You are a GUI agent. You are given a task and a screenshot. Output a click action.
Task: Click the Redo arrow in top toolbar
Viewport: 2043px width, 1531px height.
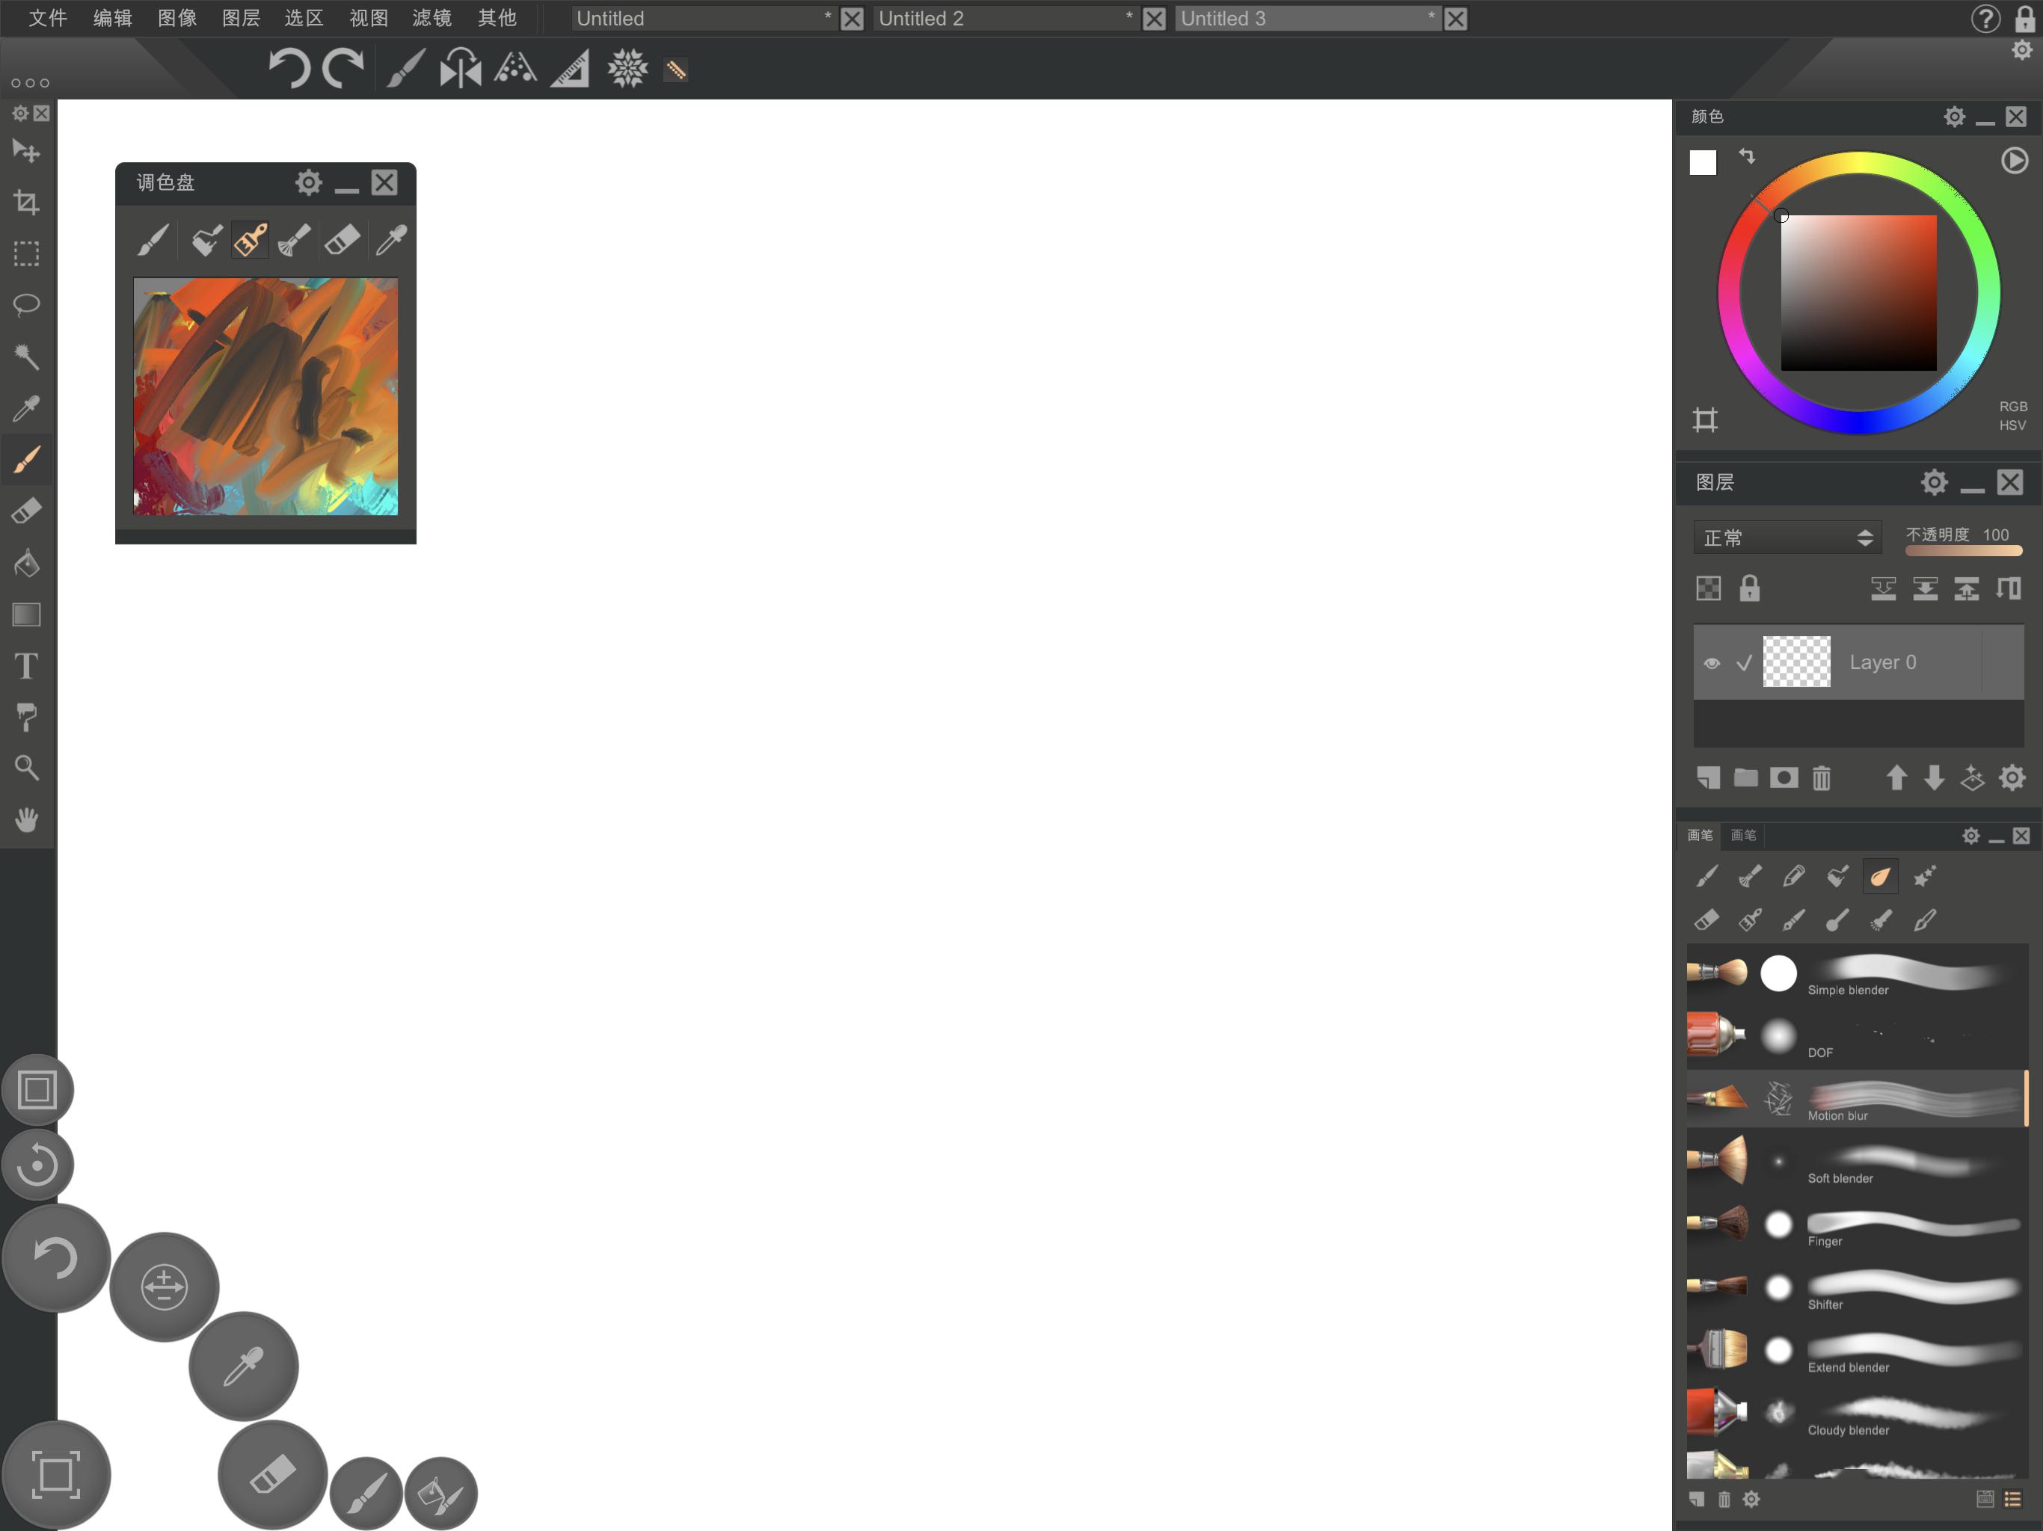pos(343,68)
